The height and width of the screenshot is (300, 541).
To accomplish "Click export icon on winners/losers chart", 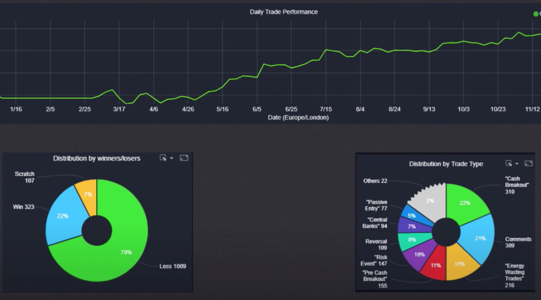I will click(x=163, y=158).
